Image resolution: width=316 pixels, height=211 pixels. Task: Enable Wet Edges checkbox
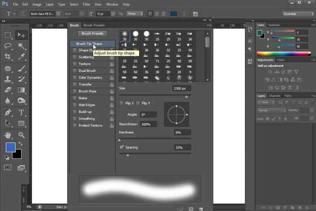pos(75,105)
